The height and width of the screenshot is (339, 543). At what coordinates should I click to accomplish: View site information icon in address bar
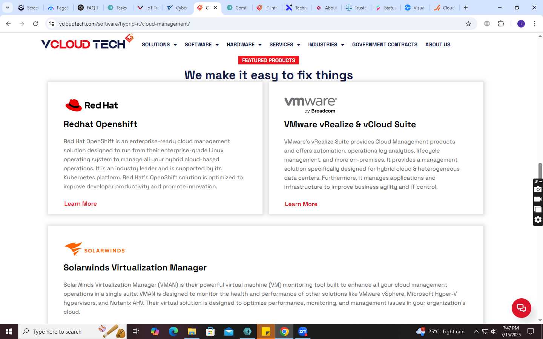pos(52,24)
